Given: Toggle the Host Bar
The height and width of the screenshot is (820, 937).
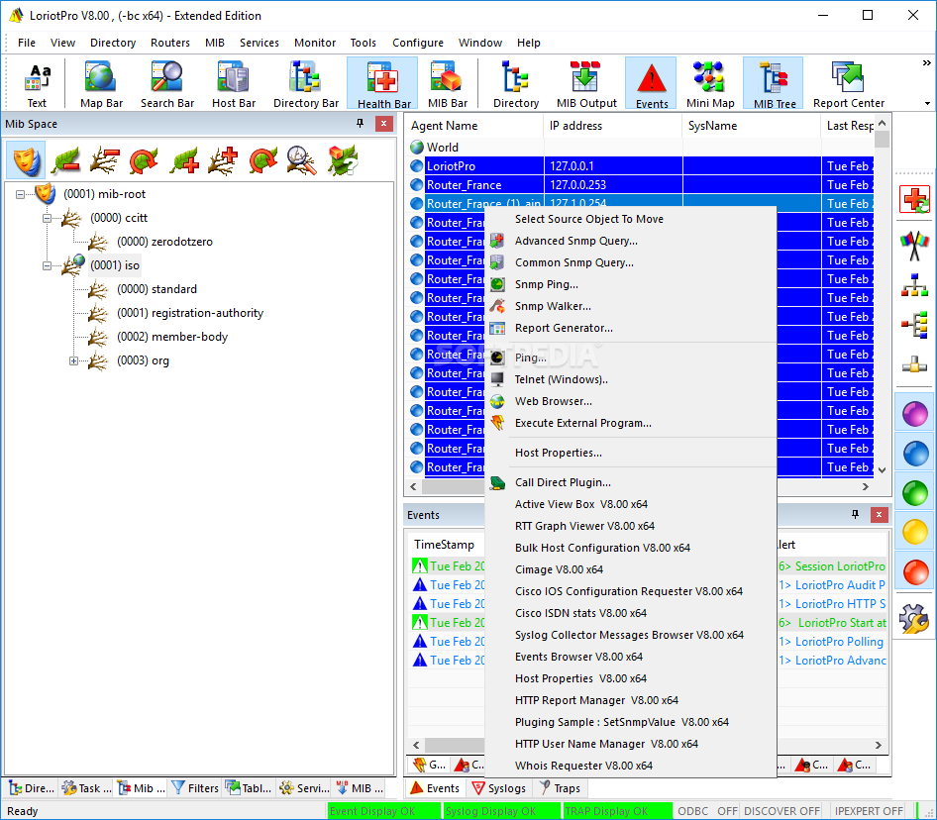Looking at the screenshot, I should 233,84.
